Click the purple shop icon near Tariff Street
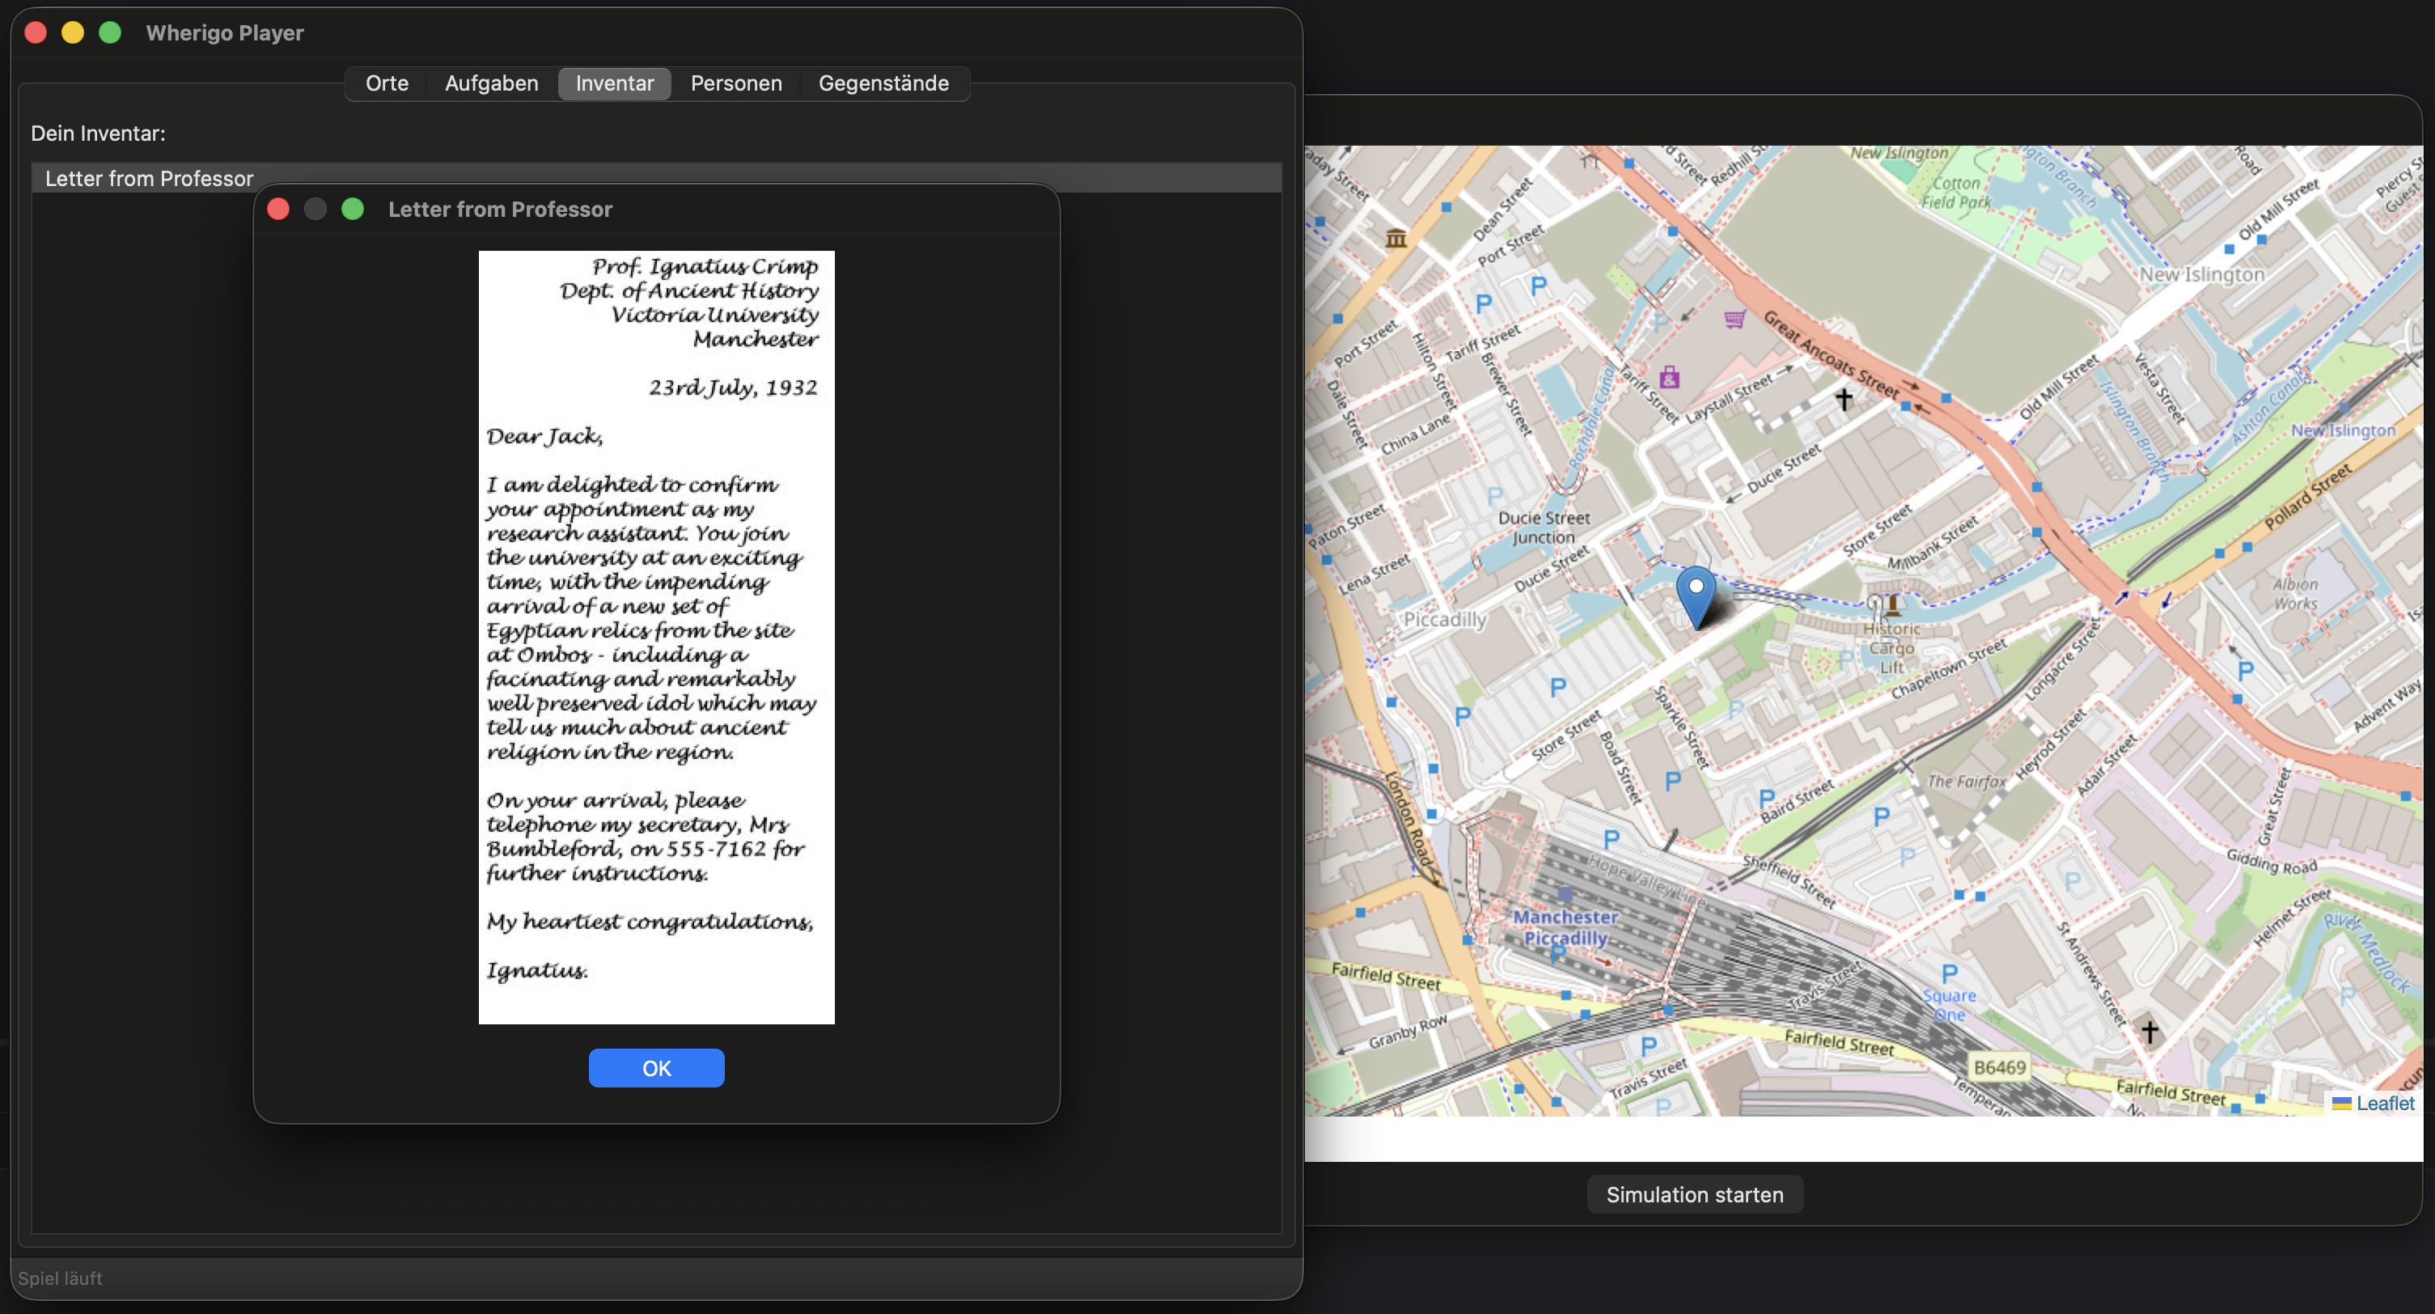The height and width of the screenshot is (1314, 2435). (x=1670, y=378)
